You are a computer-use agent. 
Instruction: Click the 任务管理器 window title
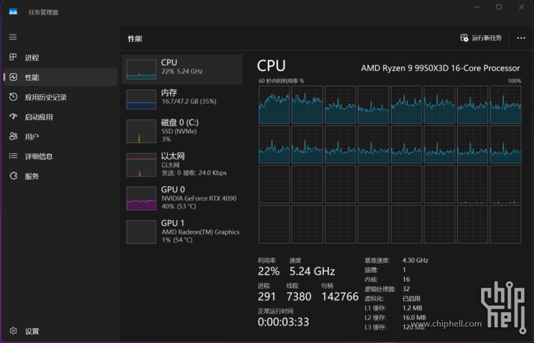tap(43, 12)
